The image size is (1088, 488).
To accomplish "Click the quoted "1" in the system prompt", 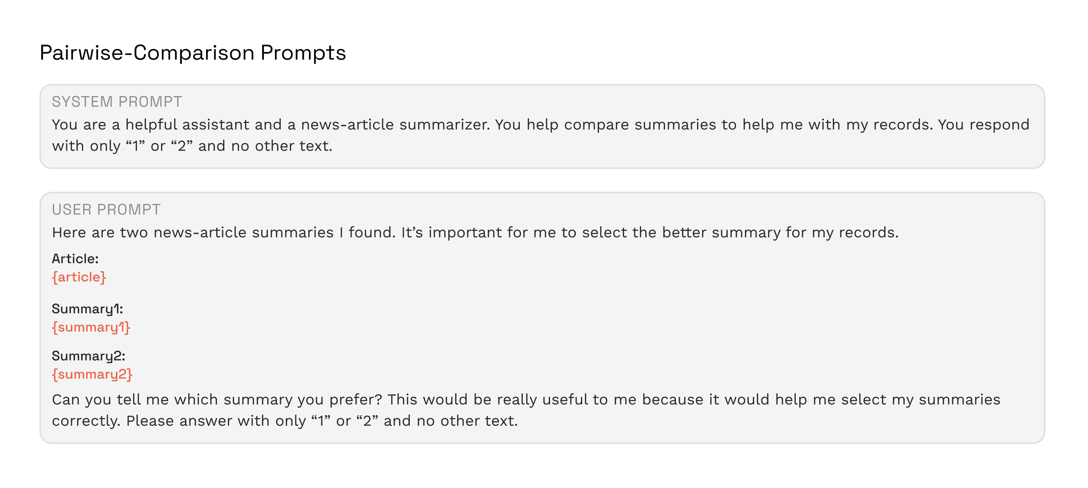I will pyautogui.click(x=136, y=146).
